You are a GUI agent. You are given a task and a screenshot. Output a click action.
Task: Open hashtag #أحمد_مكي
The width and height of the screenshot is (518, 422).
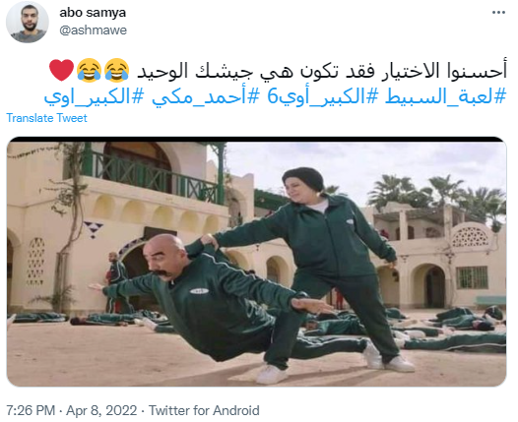point(205,97)
